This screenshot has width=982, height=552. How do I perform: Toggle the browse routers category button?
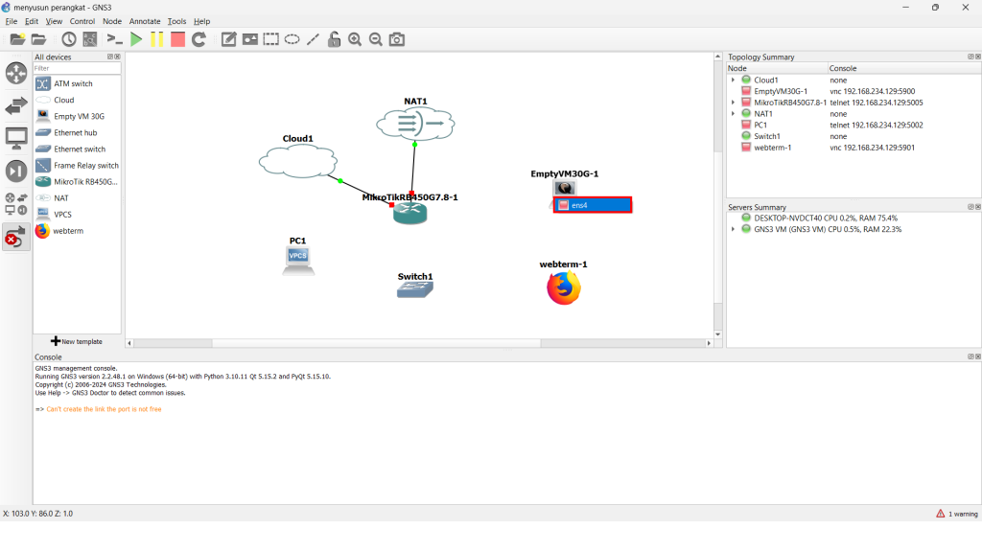point(16,74)
